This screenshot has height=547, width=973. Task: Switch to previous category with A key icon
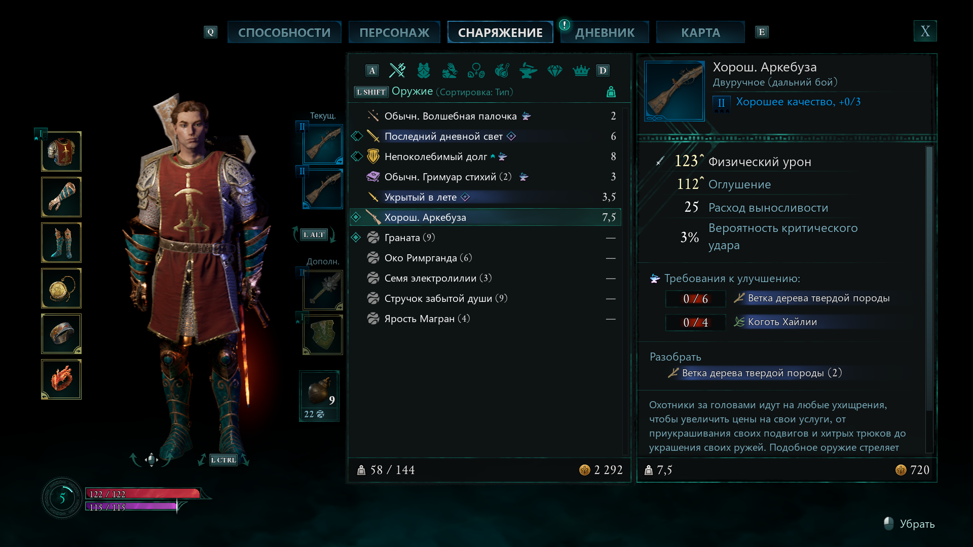point(372,70)
